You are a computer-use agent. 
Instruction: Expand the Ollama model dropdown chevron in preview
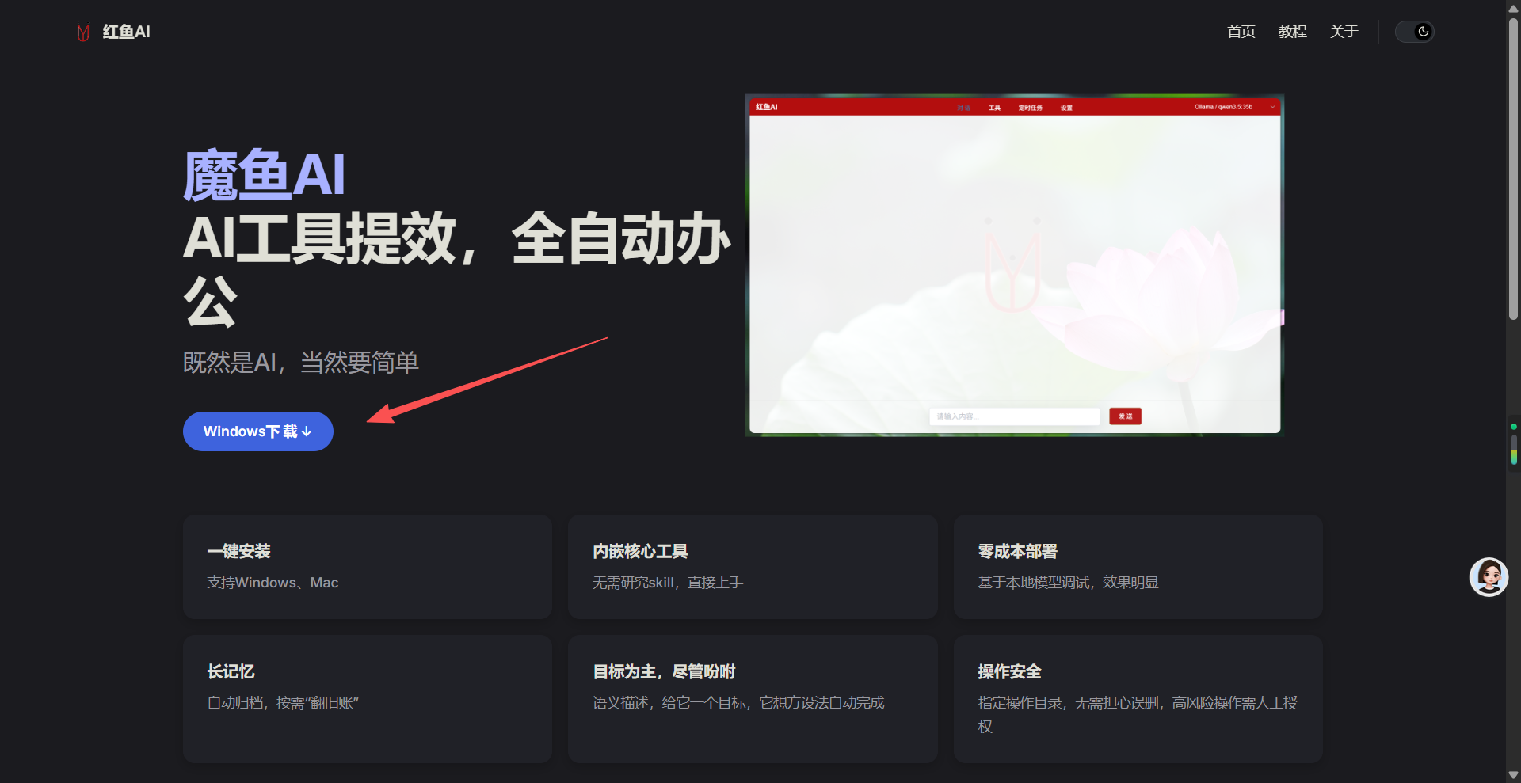[x=1272, y=107]
